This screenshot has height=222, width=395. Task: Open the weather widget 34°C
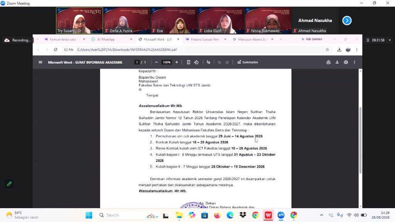tap(22, 215)
